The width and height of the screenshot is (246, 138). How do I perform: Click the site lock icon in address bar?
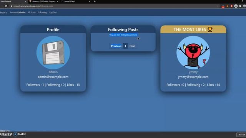coord(12,6)
